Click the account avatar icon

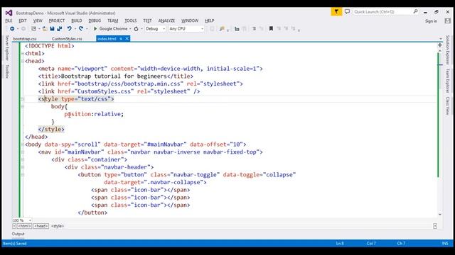pyautogui.click(x=447, y=21)
